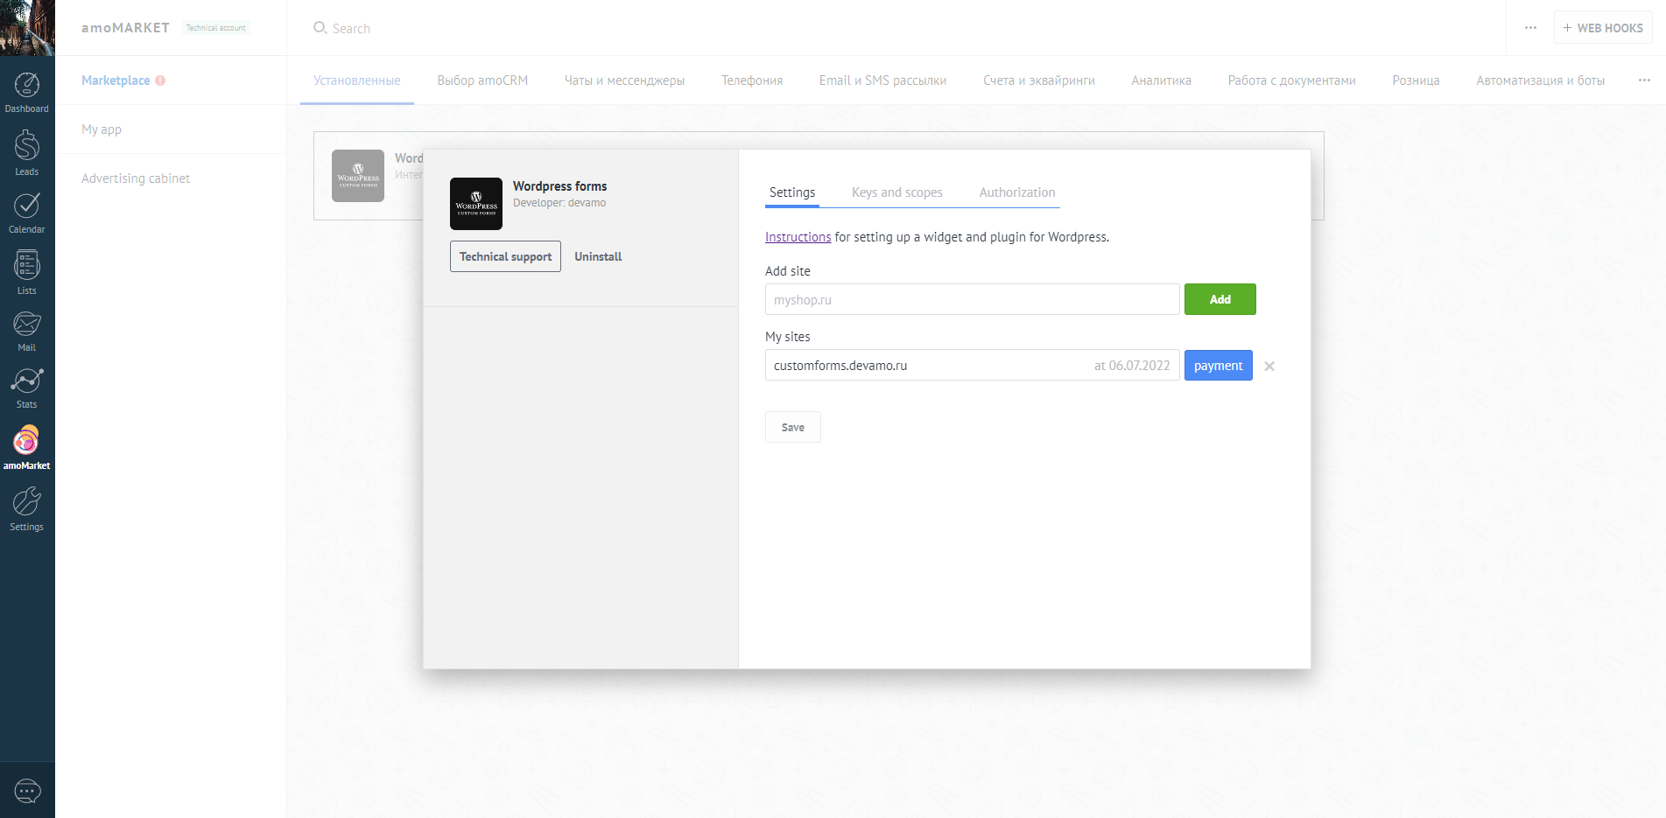Screen dimensions: 1666x818
Task: Focus the Search field
Action: (352, 29)
